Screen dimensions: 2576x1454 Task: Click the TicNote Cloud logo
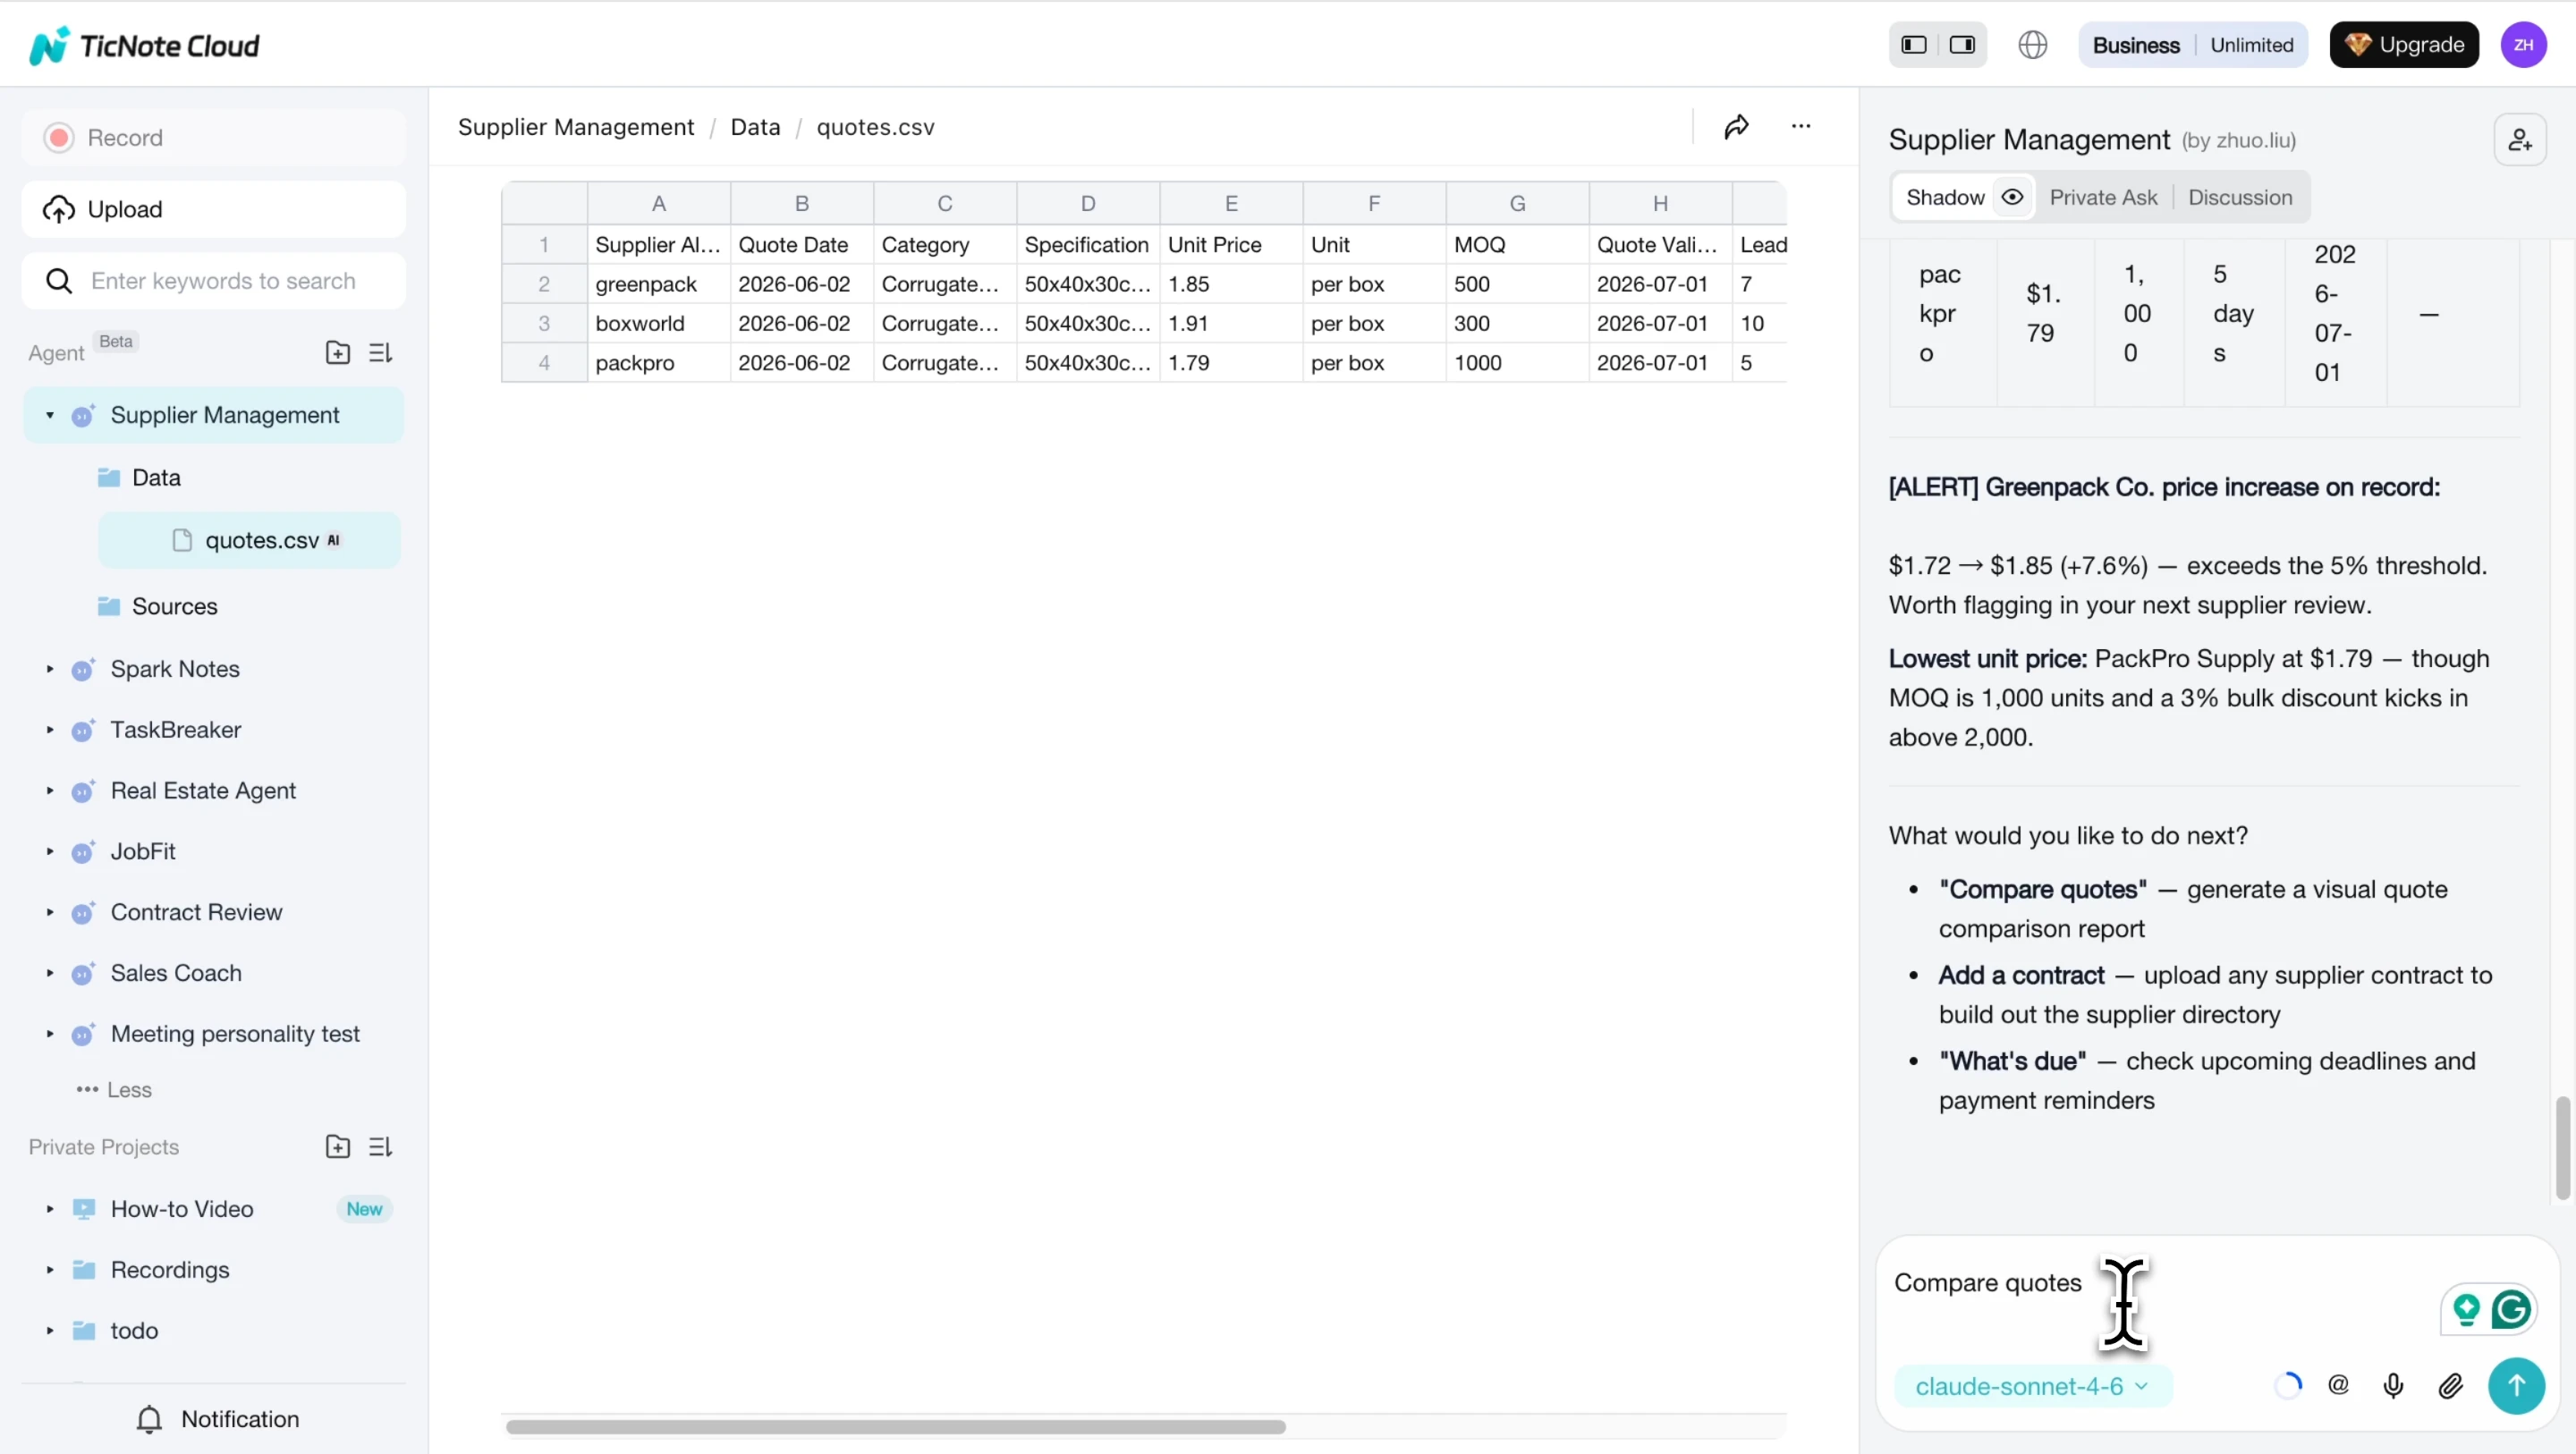144,46
